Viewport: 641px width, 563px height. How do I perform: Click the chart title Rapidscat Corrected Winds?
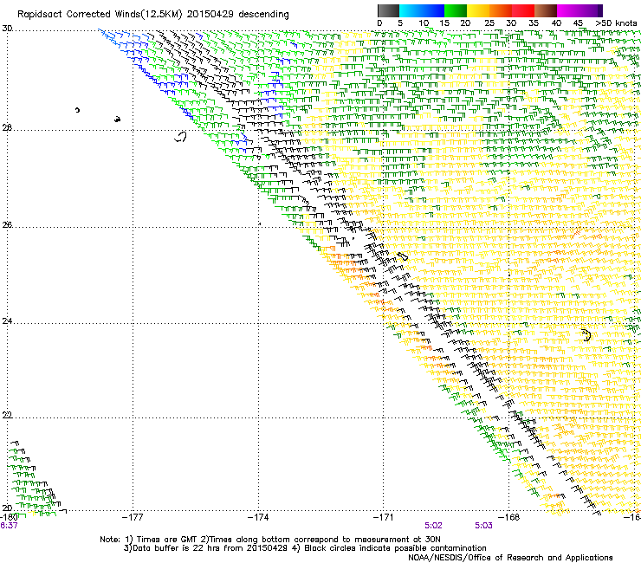pyautogui.click(x=79, y=15)
